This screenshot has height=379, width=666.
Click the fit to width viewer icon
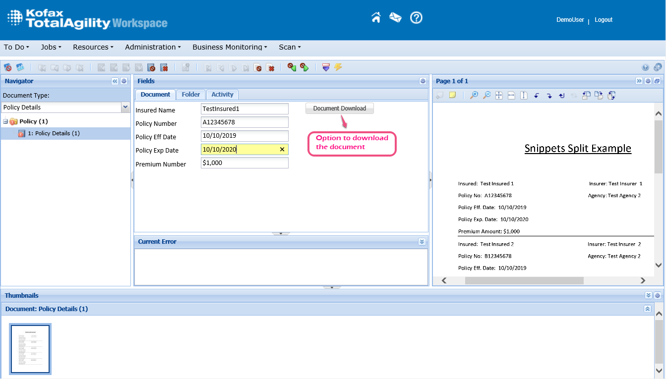tap(511, 95)
